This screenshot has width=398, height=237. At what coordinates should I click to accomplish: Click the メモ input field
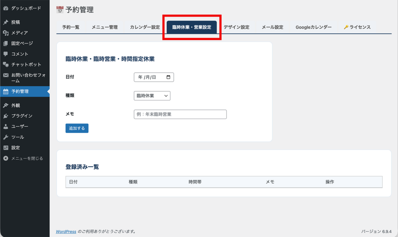180,114
